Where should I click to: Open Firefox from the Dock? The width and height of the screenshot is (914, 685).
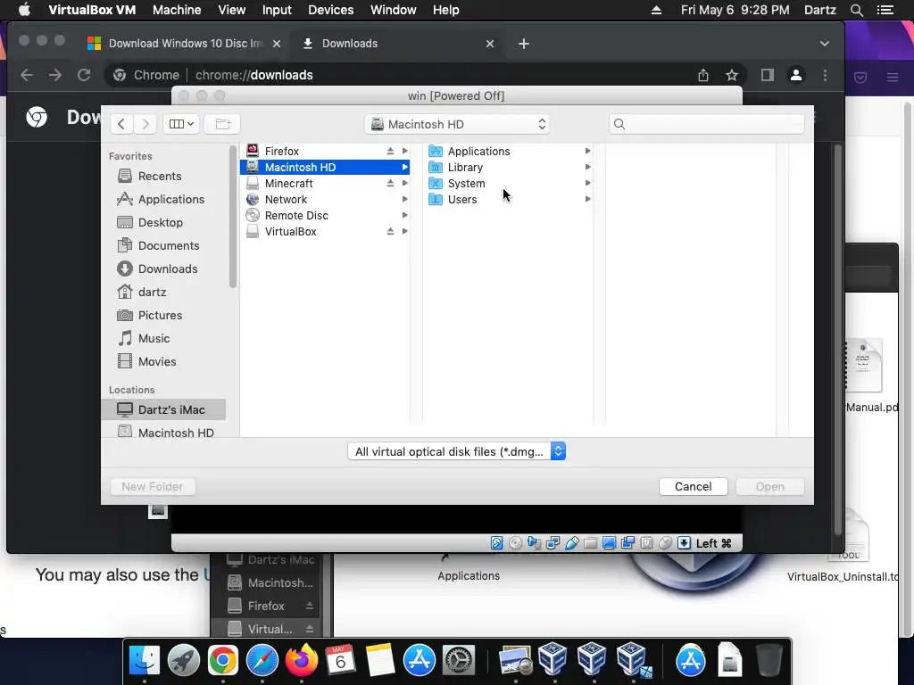click(302, 661)
